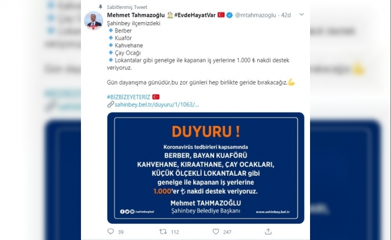
Task: Retweet using the retweet arrows icon
Action: click(x=163, y=232)
